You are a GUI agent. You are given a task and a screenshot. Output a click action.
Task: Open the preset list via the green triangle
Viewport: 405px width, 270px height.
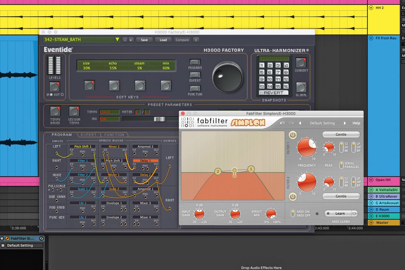pos(117,39)
